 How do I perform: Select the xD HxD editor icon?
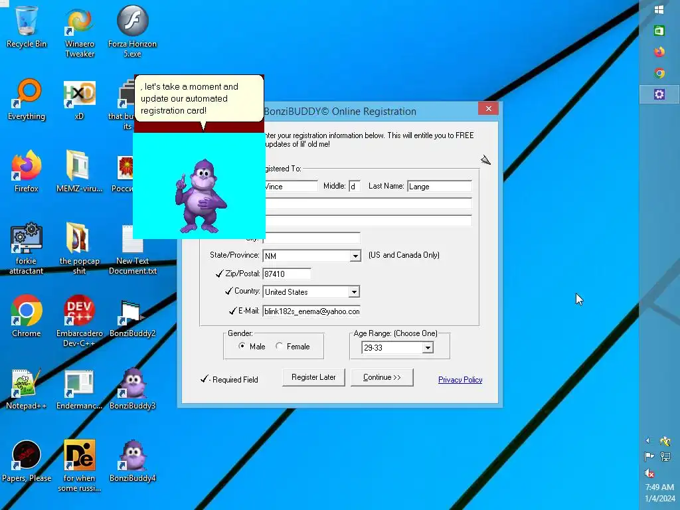80,100
